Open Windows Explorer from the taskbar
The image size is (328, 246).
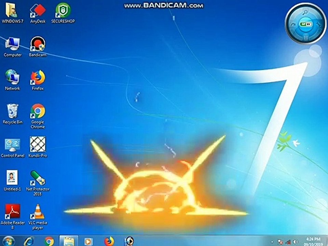point(69,241)
